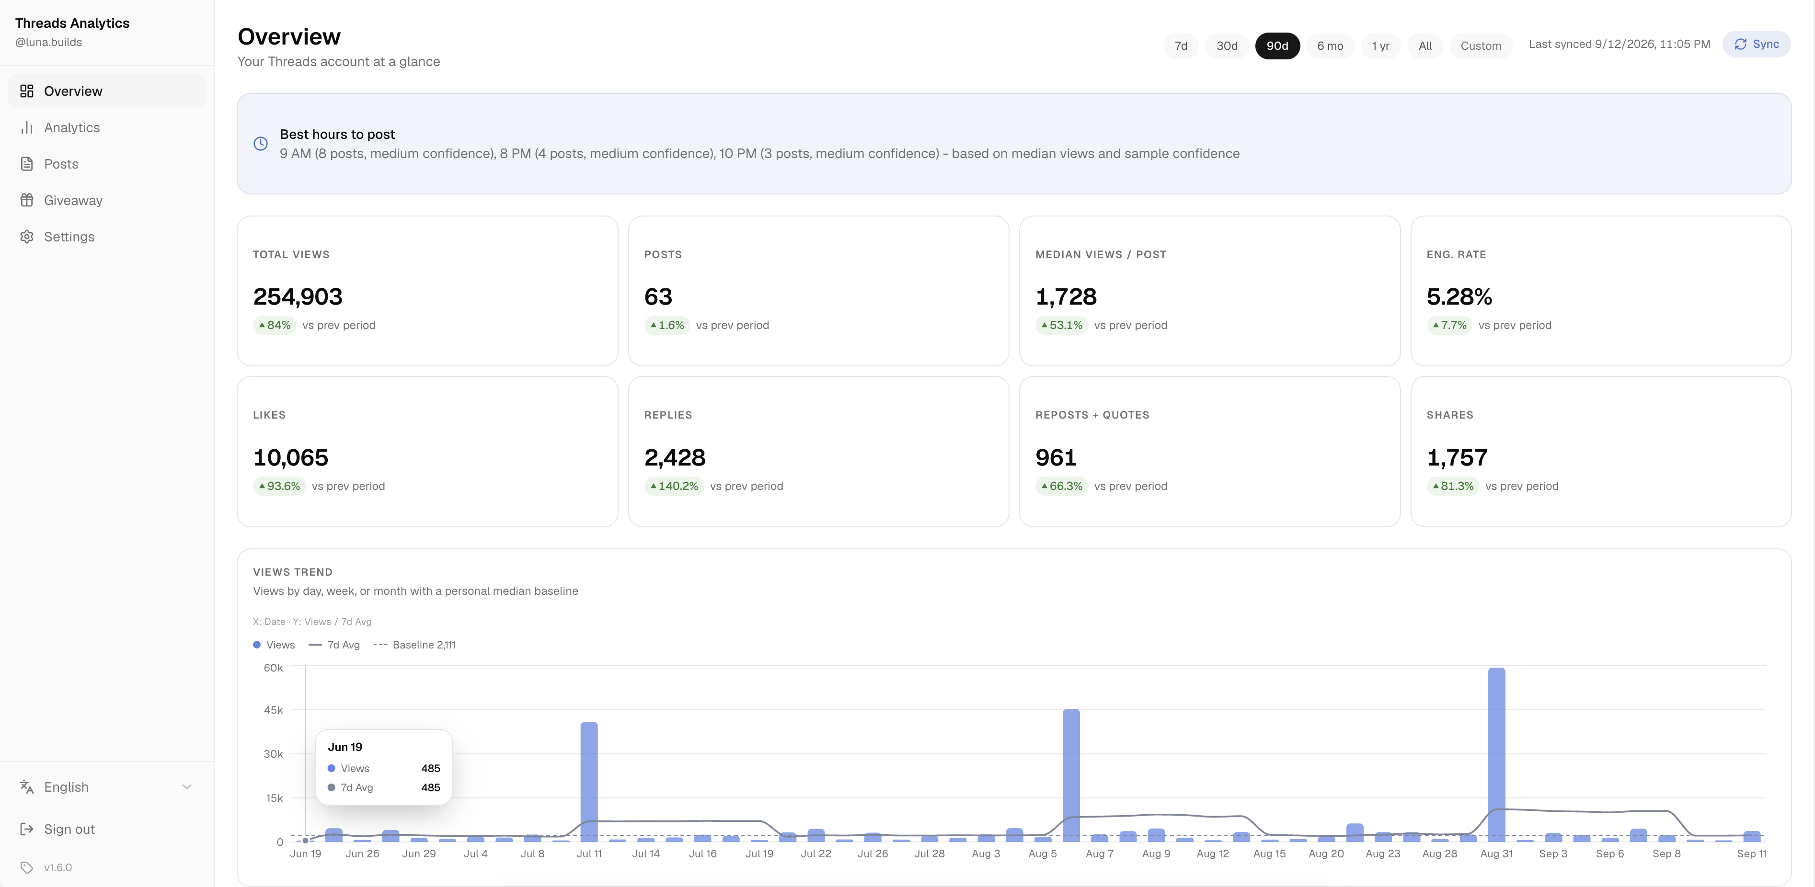
Task: Click the language translate icon
Action: 27,787
